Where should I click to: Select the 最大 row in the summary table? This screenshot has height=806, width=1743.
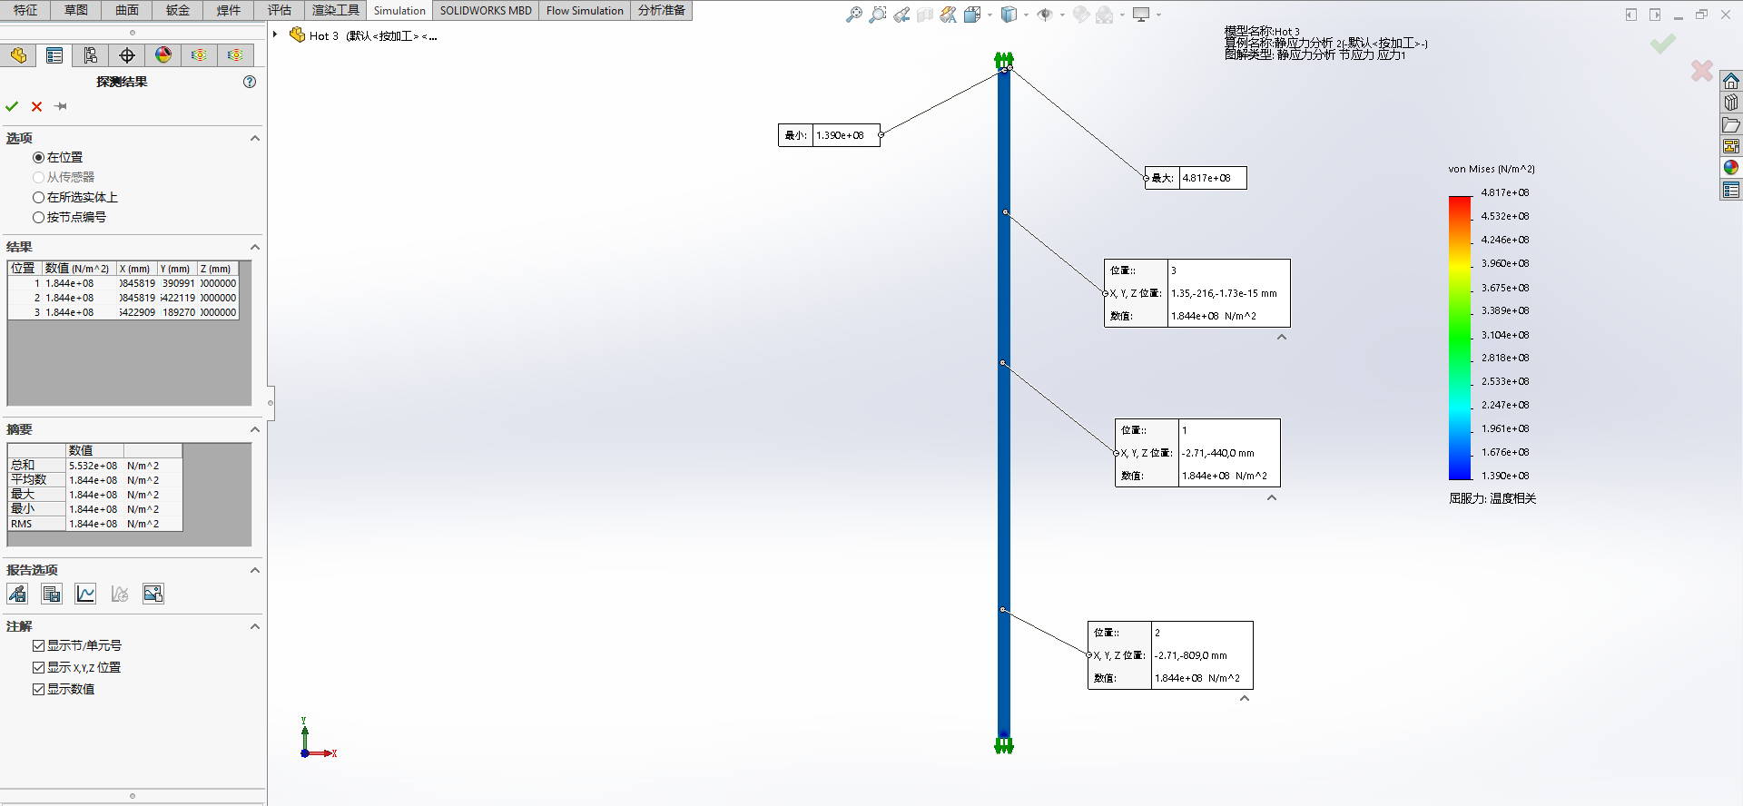pyautogui.click(x=95, y=495)
